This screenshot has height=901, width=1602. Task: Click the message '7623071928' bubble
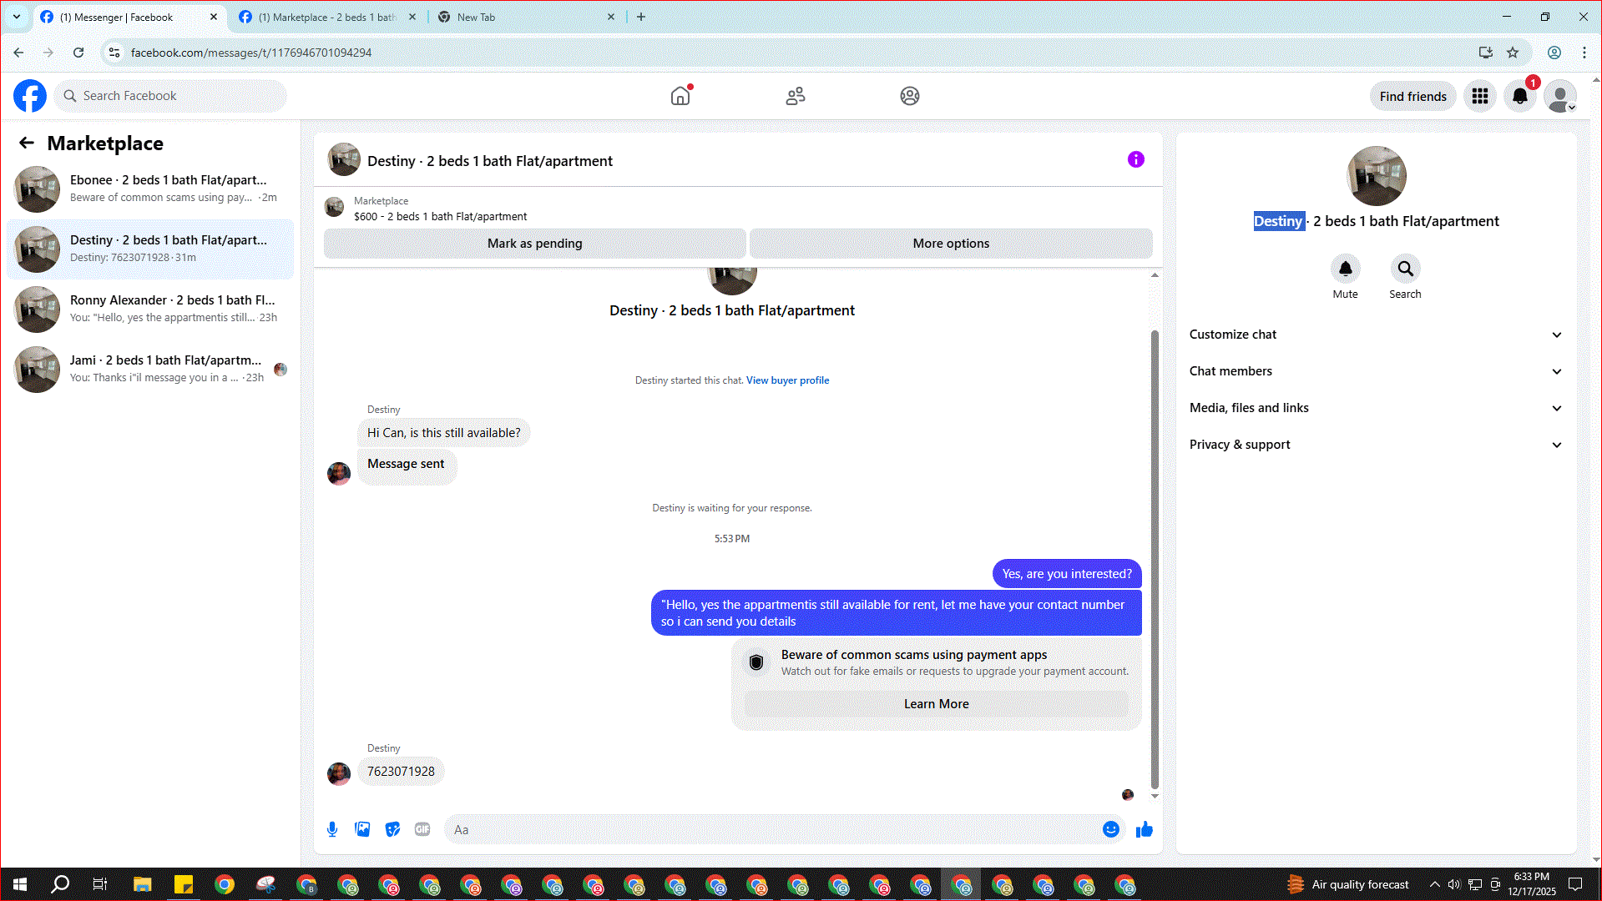(401, 772)
